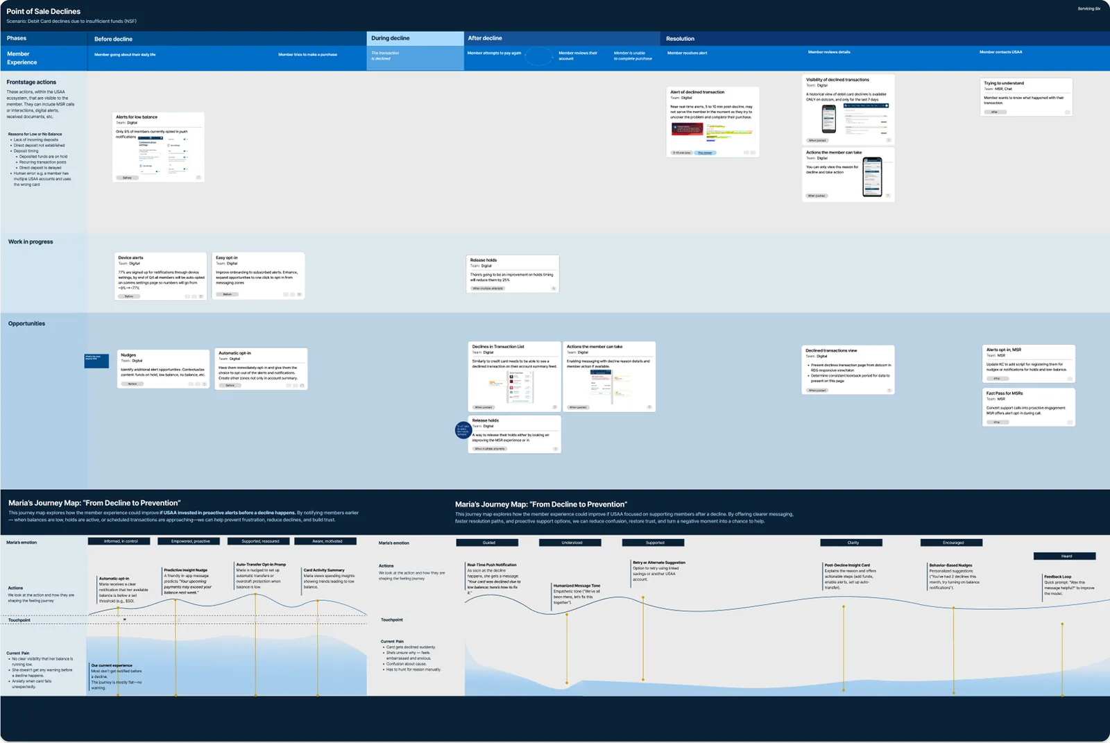
Task: Open the Visibility of declined transactions card
Action: click(848, 110)
